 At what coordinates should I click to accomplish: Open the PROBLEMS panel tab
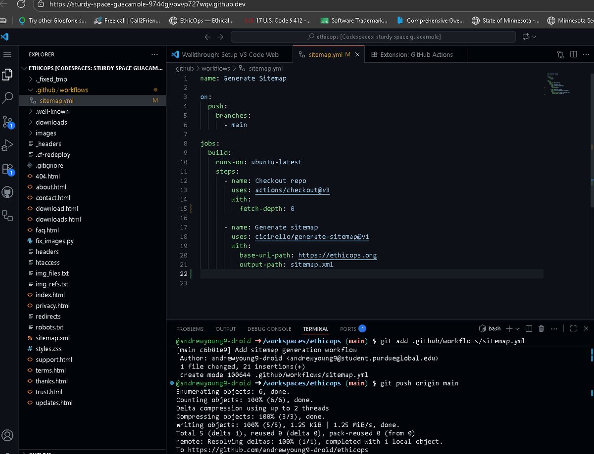pos(190,329)
